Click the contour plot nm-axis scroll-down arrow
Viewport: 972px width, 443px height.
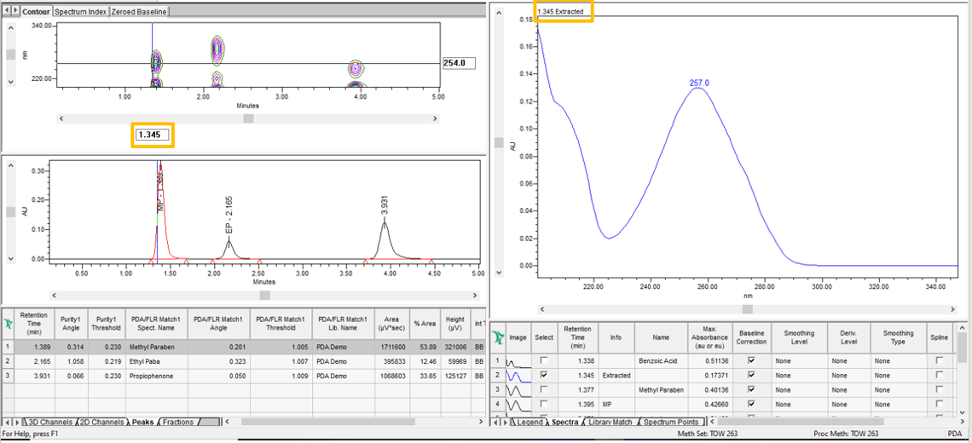[10, 81]
